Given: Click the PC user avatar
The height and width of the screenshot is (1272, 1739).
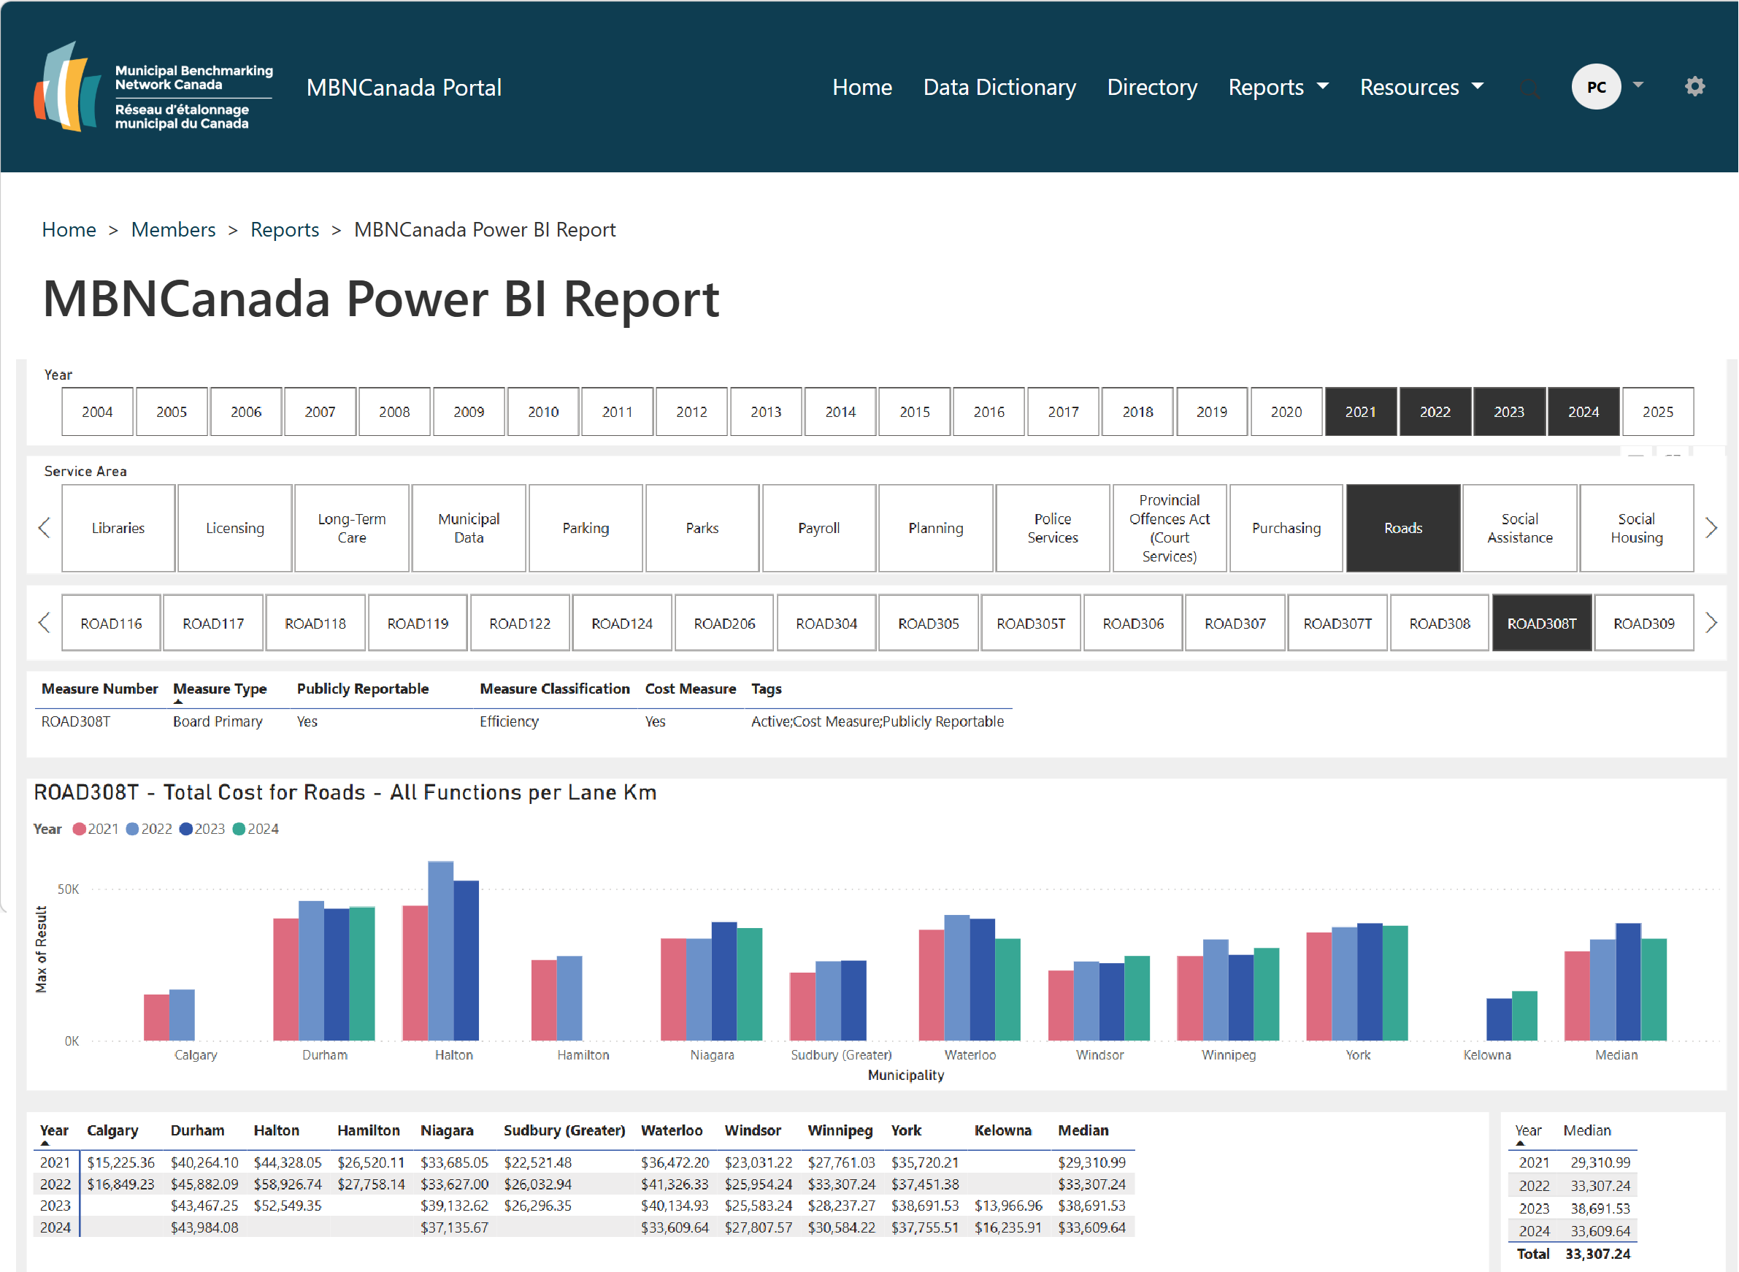Looking at the screenshot, I should 1597,86.
